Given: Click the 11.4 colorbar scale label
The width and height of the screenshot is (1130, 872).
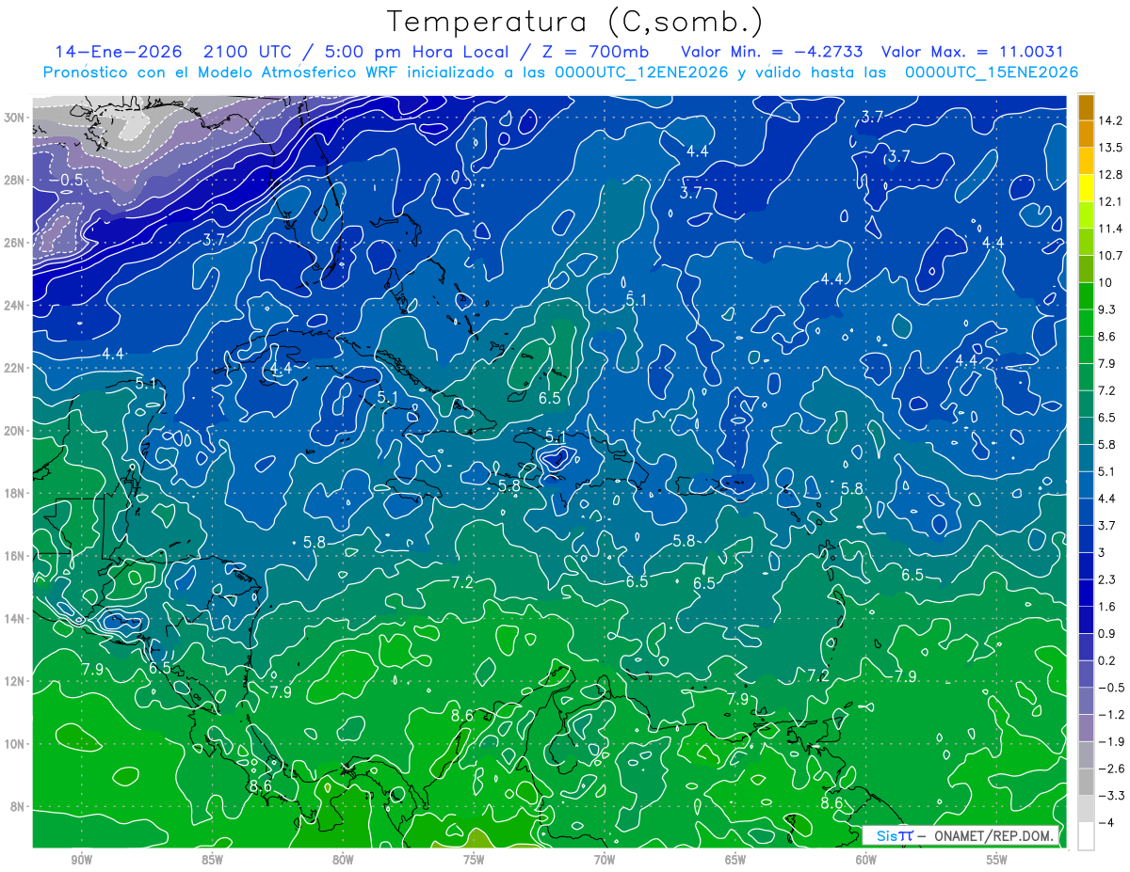Looking at the screenshot, I should pos(1111,229).
